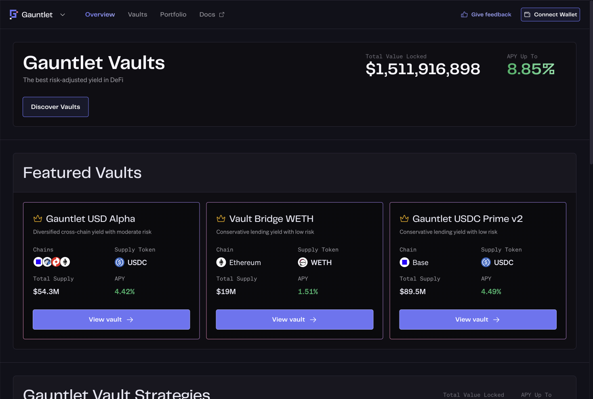
Task: Click the $19M total supply value
Action: (x=226, y=292)
